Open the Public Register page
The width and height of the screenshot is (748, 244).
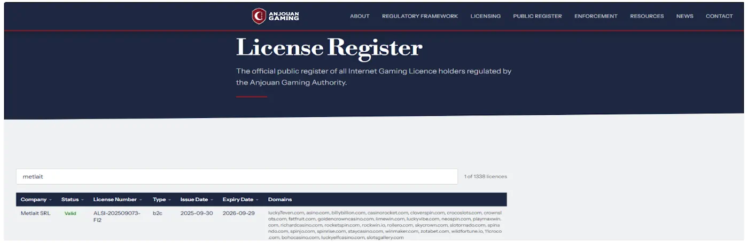coord(537,16)
